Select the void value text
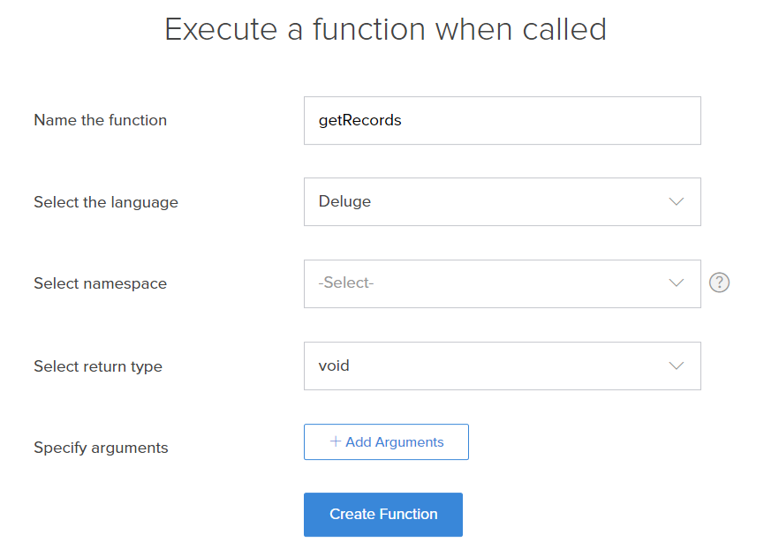 tap(334, 365)
